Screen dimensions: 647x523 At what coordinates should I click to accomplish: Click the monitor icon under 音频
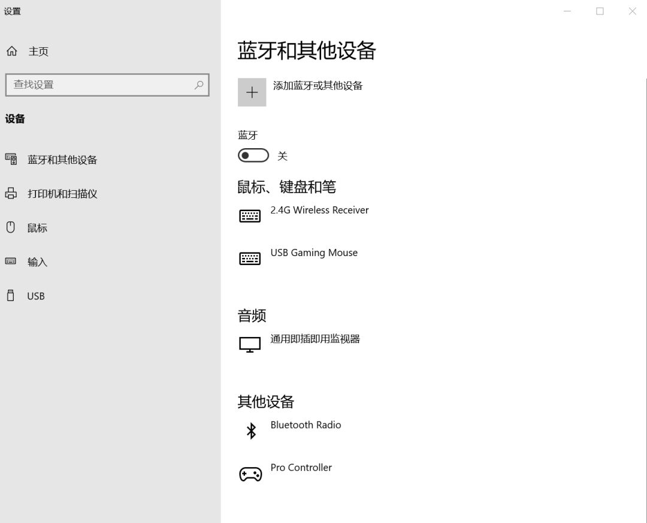coord(250,344)
